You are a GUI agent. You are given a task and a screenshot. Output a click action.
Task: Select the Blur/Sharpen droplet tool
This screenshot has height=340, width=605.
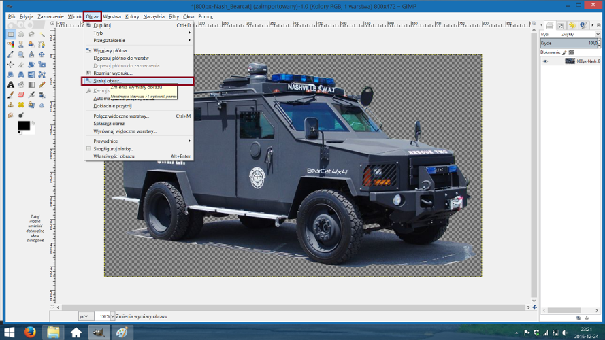(42, 105)
